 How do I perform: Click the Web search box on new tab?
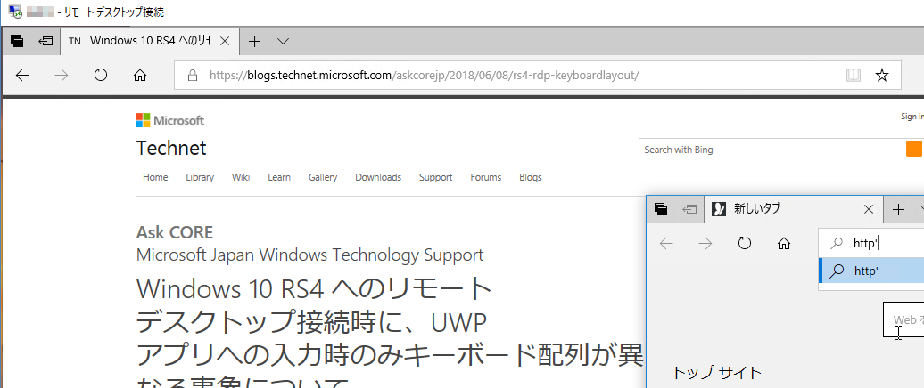click(904, 319)
